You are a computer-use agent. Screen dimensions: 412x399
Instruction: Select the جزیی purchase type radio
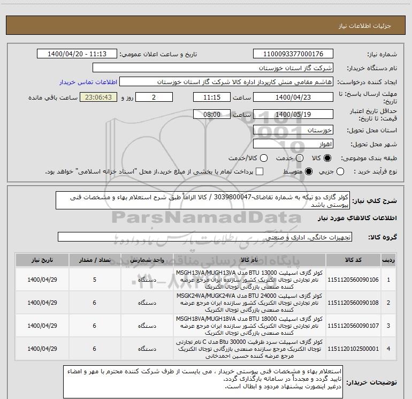pyautogui.click(x=340, y=171)
